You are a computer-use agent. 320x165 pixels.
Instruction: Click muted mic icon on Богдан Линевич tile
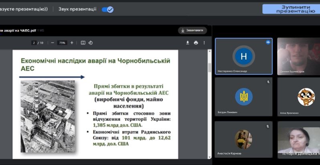click(268, 82)
